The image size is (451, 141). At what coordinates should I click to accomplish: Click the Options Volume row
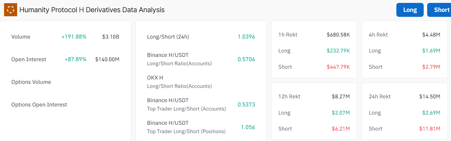pos(65,82)
